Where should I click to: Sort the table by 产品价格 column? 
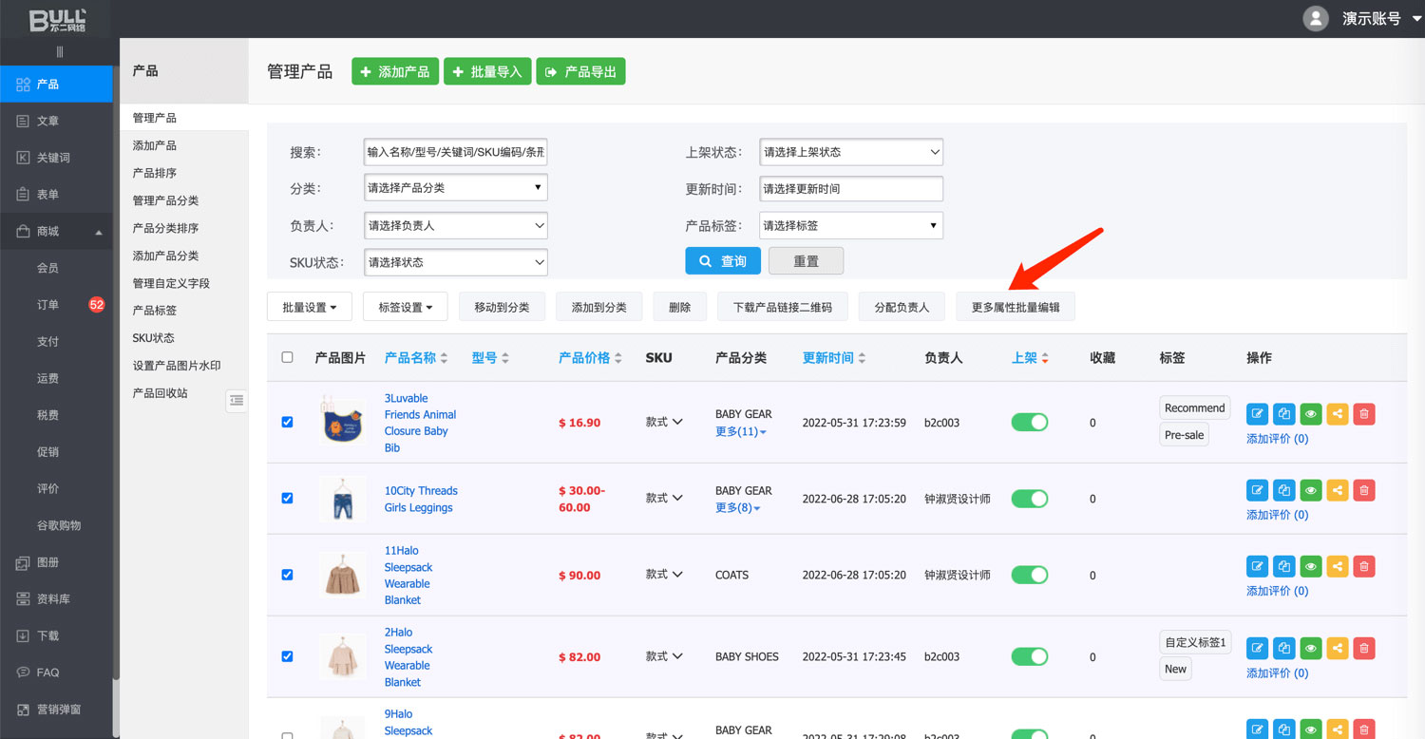point(590,358)
